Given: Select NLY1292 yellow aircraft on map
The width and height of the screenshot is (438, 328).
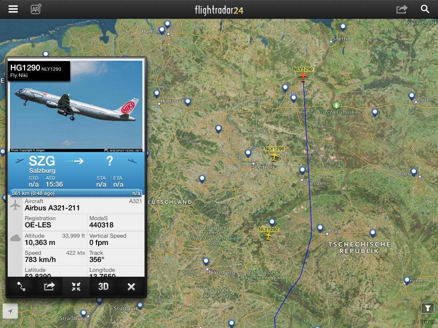Looking at the screenshot, I should click(x=268, y=236).
